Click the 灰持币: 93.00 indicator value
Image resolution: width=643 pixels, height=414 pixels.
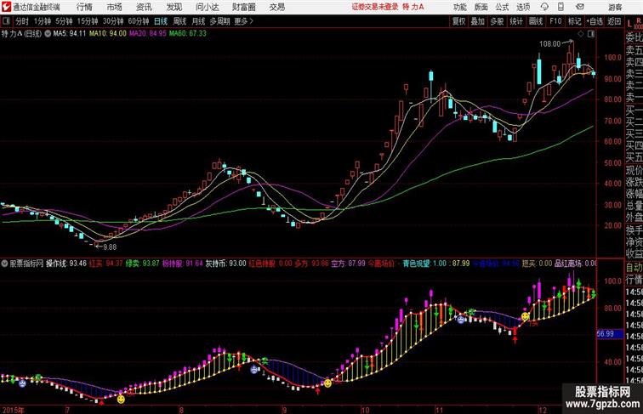click(225, 264)
